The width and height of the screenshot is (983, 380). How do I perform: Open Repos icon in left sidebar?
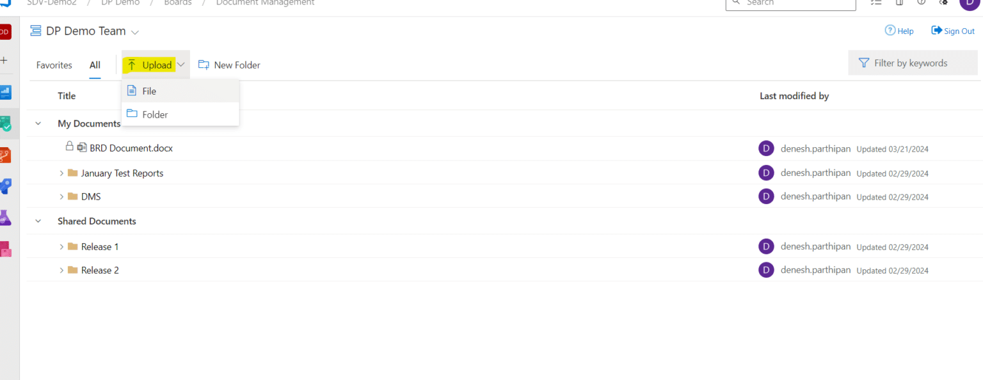click(x=5, y=155)
